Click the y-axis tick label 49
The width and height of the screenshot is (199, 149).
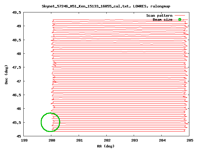19,26
